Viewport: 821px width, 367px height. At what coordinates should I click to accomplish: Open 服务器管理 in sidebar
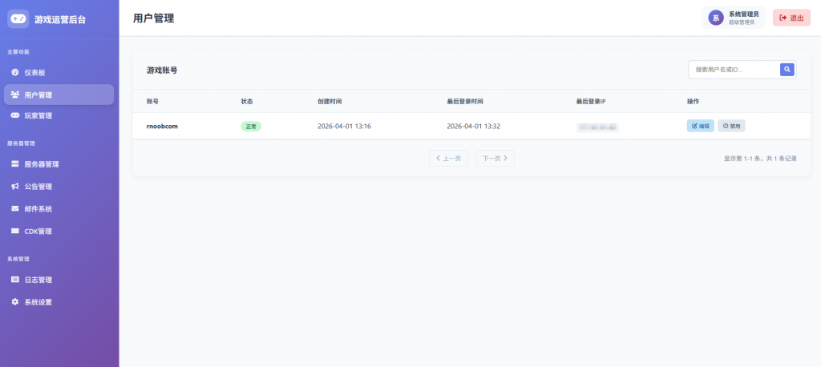(x=41, y=164)
